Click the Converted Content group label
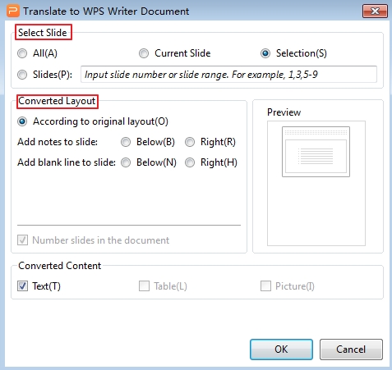Image resolution: width=392 pixels, height=370 pixels. [60, 266]
